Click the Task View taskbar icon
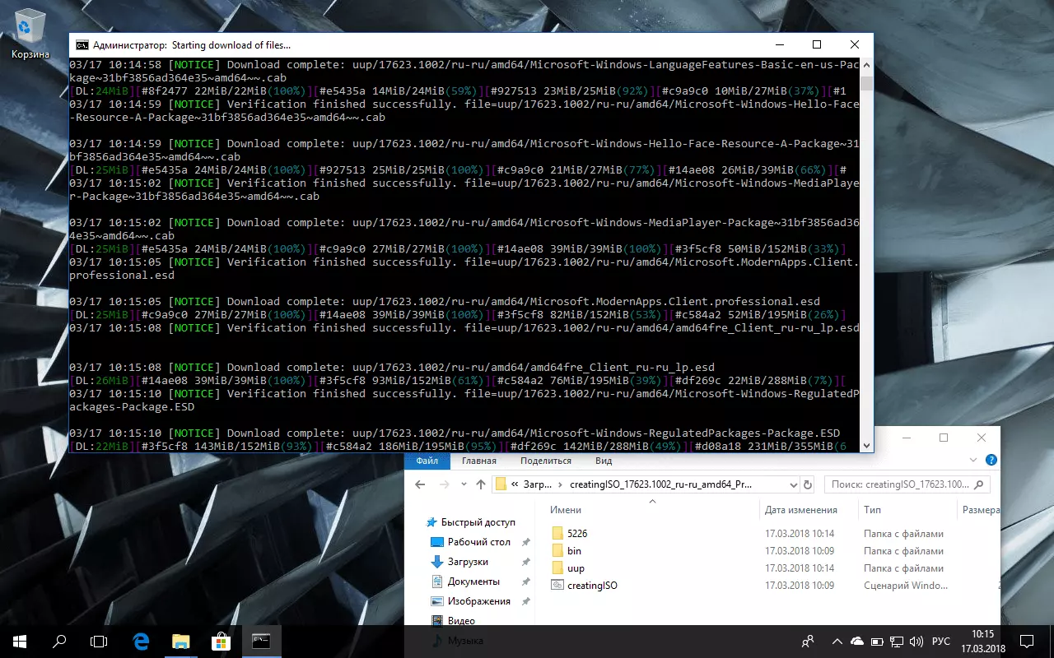Screen dimensions: 1054x658 pos(99,641)
